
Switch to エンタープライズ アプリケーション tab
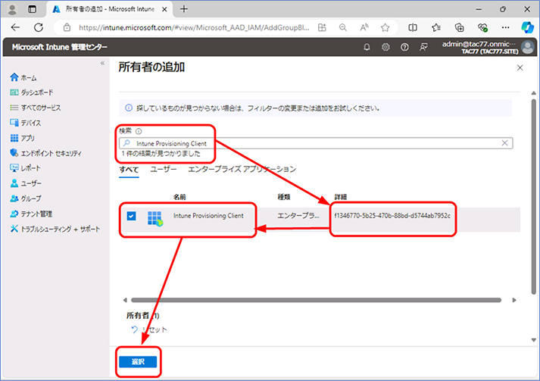[x=242, y=169]
